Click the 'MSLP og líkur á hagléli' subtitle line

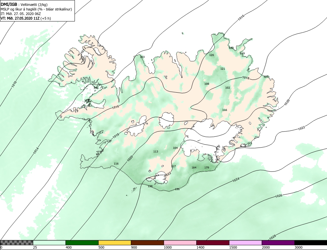36,9
